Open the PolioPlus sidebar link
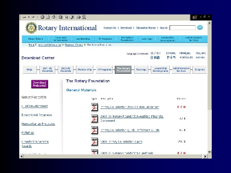 pos(28,133)
